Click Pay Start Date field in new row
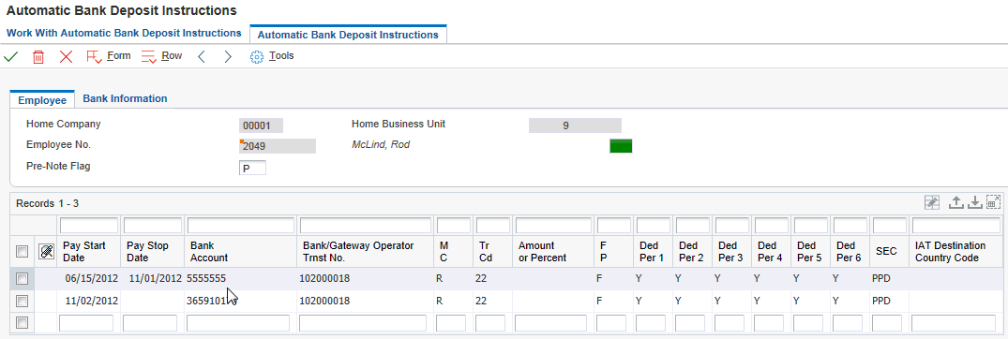 (x=86, y=323)
